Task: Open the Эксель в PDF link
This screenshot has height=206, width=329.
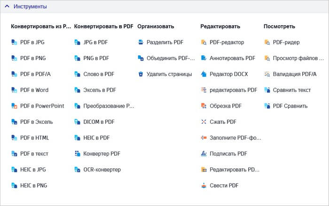Action: 100,90
